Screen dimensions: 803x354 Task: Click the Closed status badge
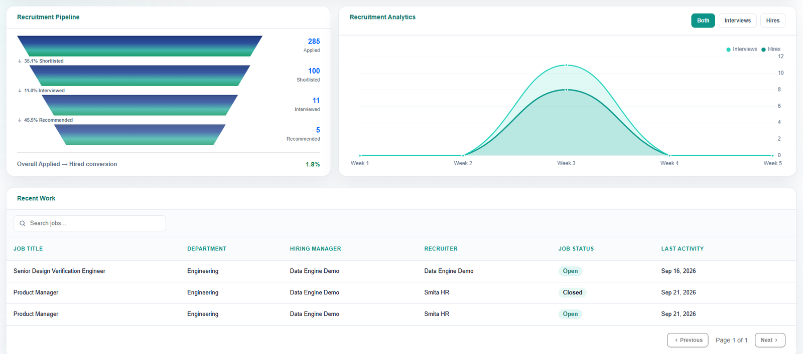click(x=573, y=292)
